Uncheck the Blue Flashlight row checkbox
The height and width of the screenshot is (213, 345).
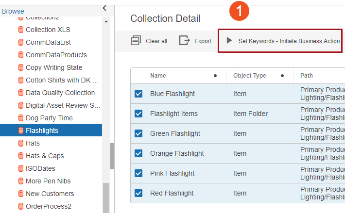point(138,94)
